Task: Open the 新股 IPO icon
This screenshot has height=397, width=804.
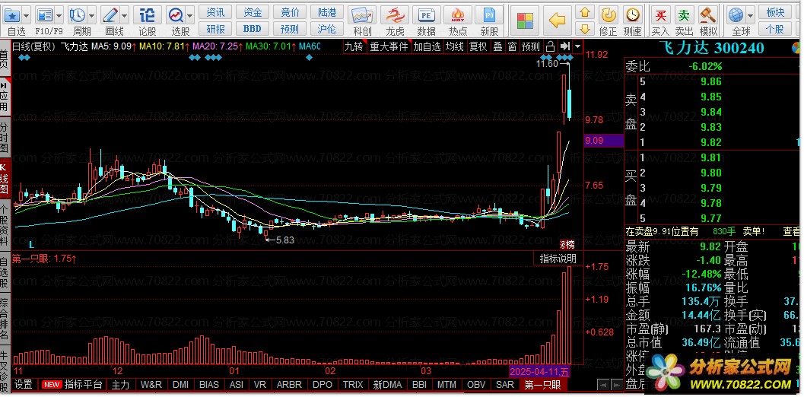Action: point(489,14)
